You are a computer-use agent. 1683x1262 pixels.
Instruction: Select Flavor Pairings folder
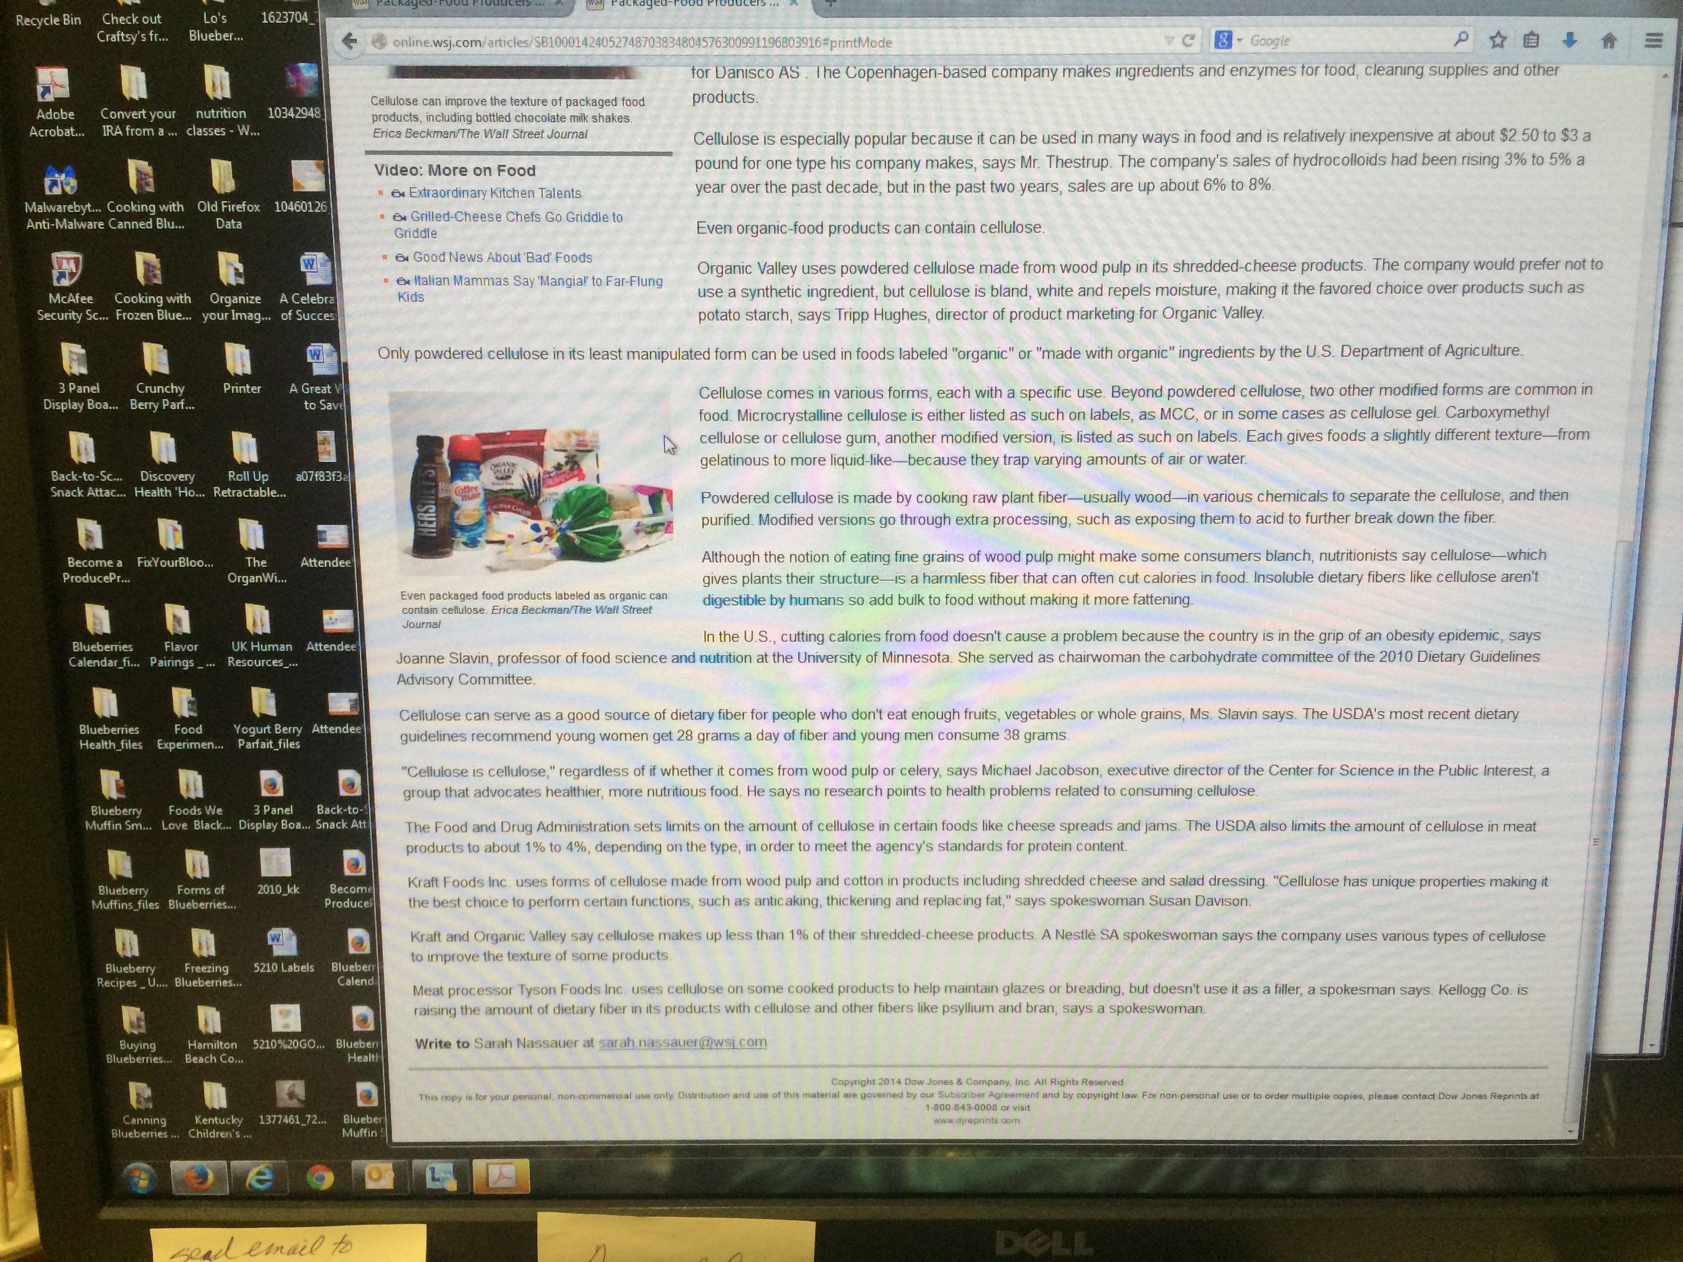coord(181,636)
